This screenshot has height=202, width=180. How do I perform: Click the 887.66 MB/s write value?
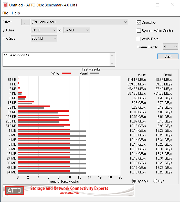coord(137,93)
